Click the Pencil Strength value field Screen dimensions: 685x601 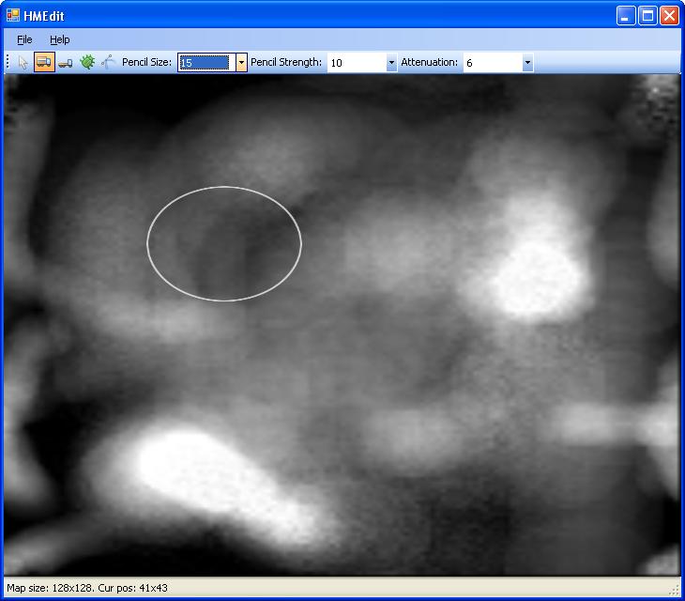click(x=357, y=63)
